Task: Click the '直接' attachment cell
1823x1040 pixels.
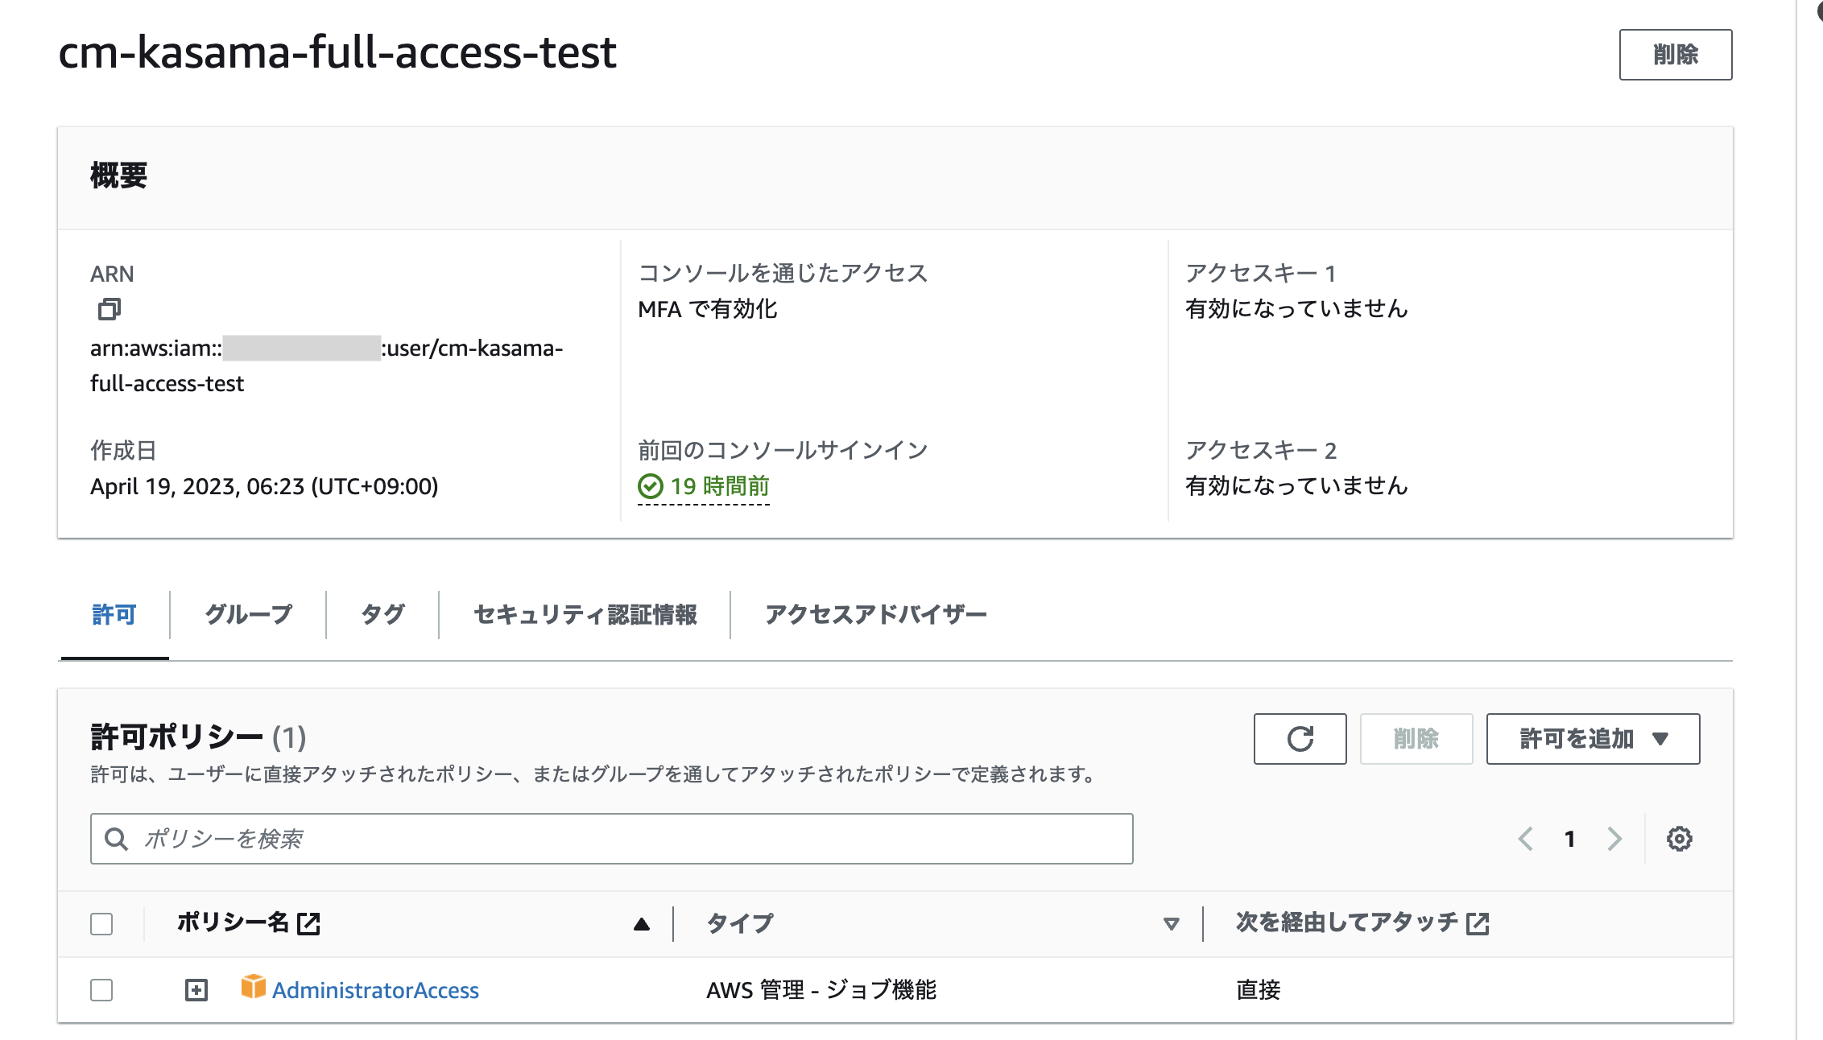Action: [x=1259, y=990]
